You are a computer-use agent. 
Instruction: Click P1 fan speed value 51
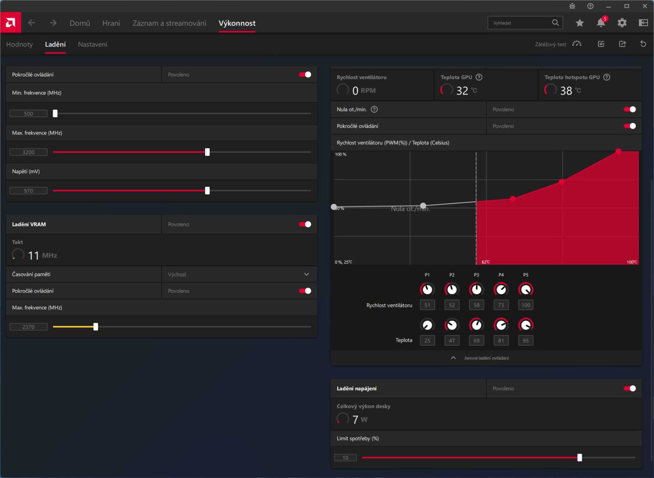coord(427,305)
